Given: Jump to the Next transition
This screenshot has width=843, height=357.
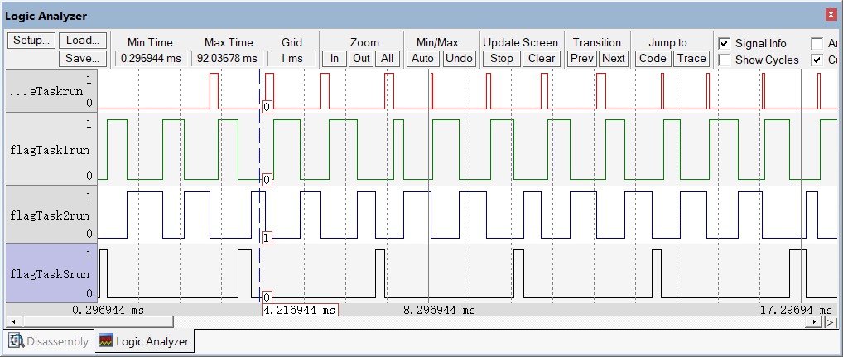Looking at the screenshot, I should pos(614,59).
